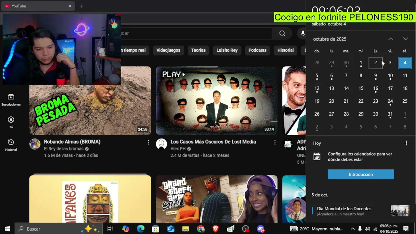Select October 16 in calendar

[375, 88]
